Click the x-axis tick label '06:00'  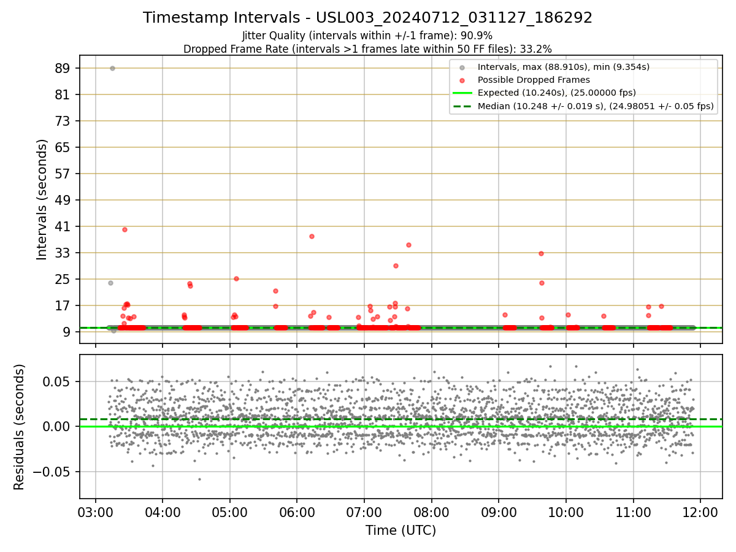pos(297,513)
